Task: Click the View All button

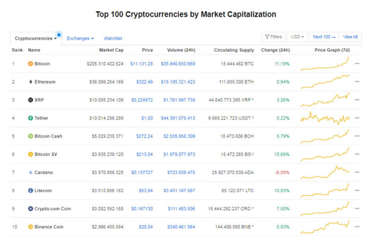Action: point(350,37)
